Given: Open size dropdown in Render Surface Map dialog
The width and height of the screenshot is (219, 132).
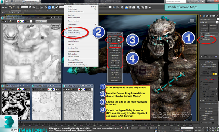Looking at the screenshot, I should coord(119,40).
